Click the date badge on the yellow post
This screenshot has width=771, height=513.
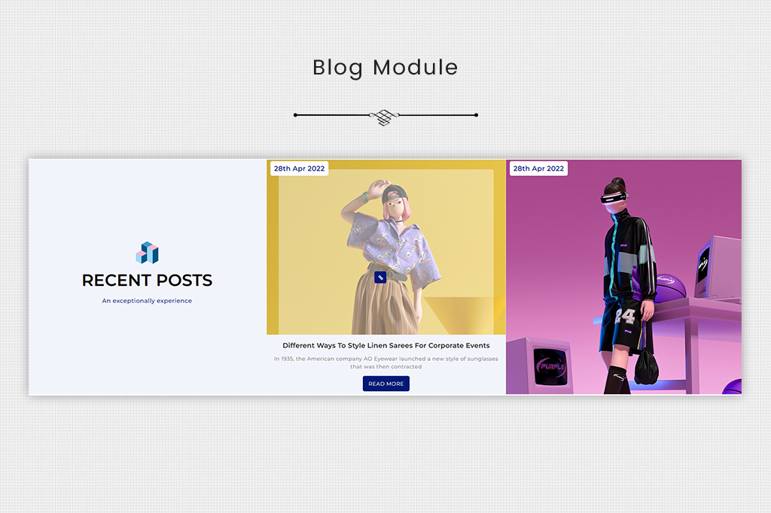tap(299, 168)
